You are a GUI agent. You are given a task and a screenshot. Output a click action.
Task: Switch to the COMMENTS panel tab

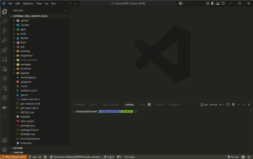174,105
